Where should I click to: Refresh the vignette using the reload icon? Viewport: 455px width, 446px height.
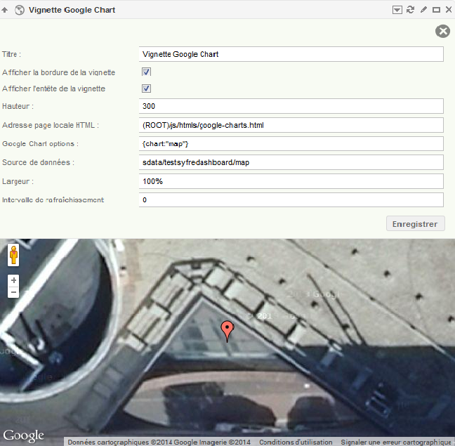410,10
